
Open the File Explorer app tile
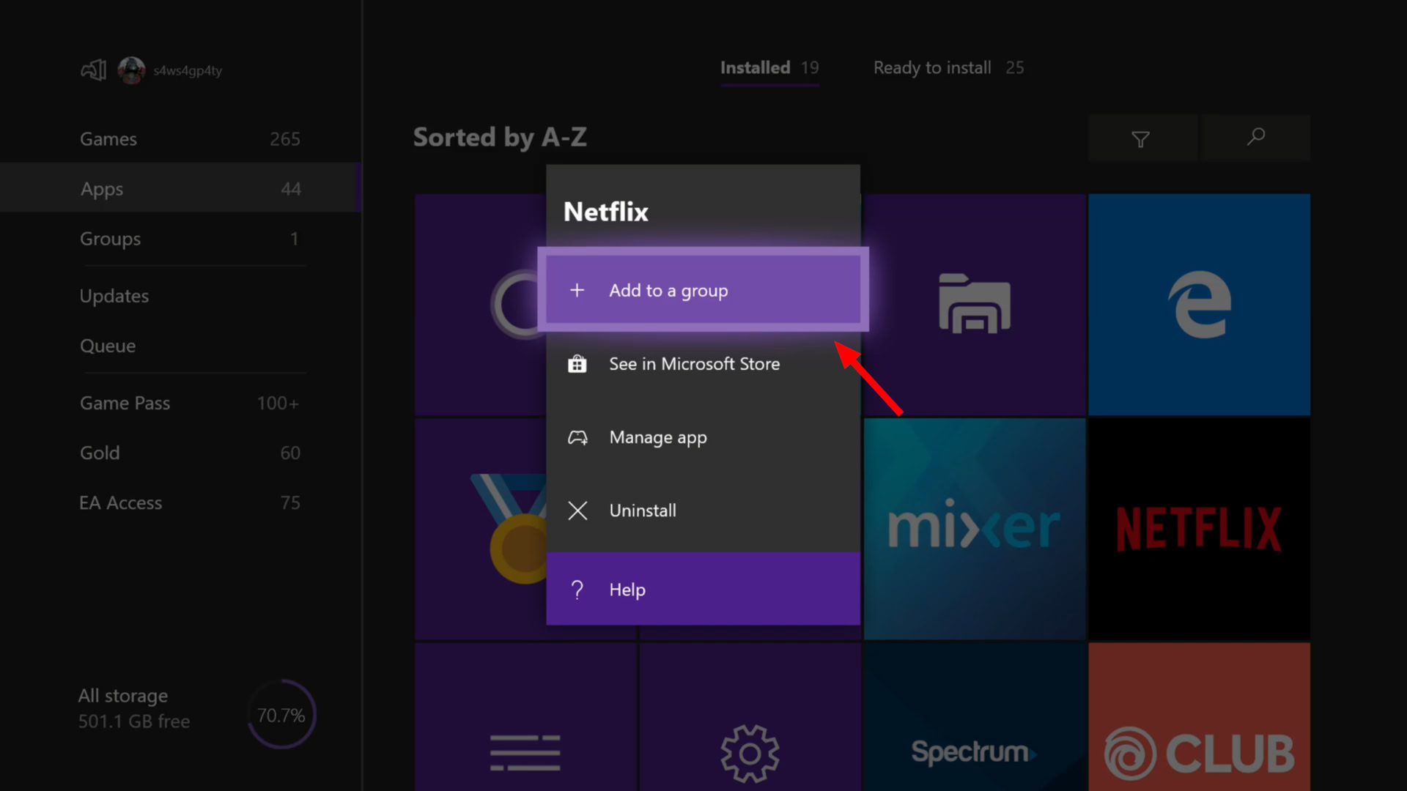point(974,304)
